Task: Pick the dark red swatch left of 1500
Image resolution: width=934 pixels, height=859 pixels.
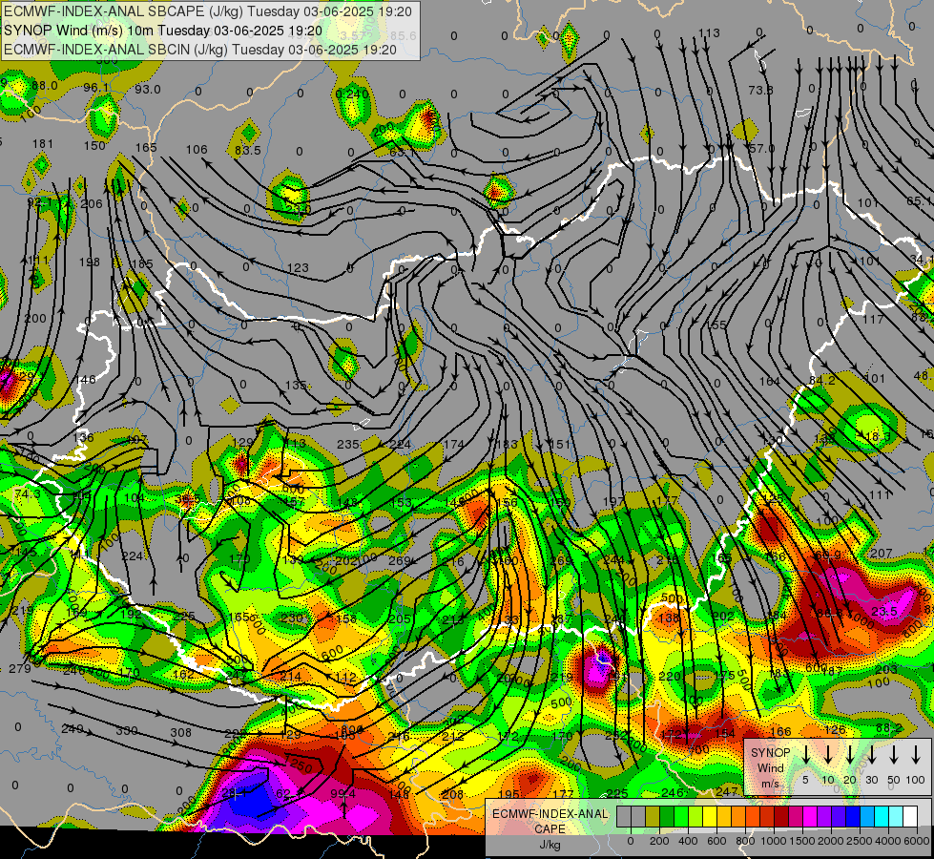Action: [x=781, y=816]
